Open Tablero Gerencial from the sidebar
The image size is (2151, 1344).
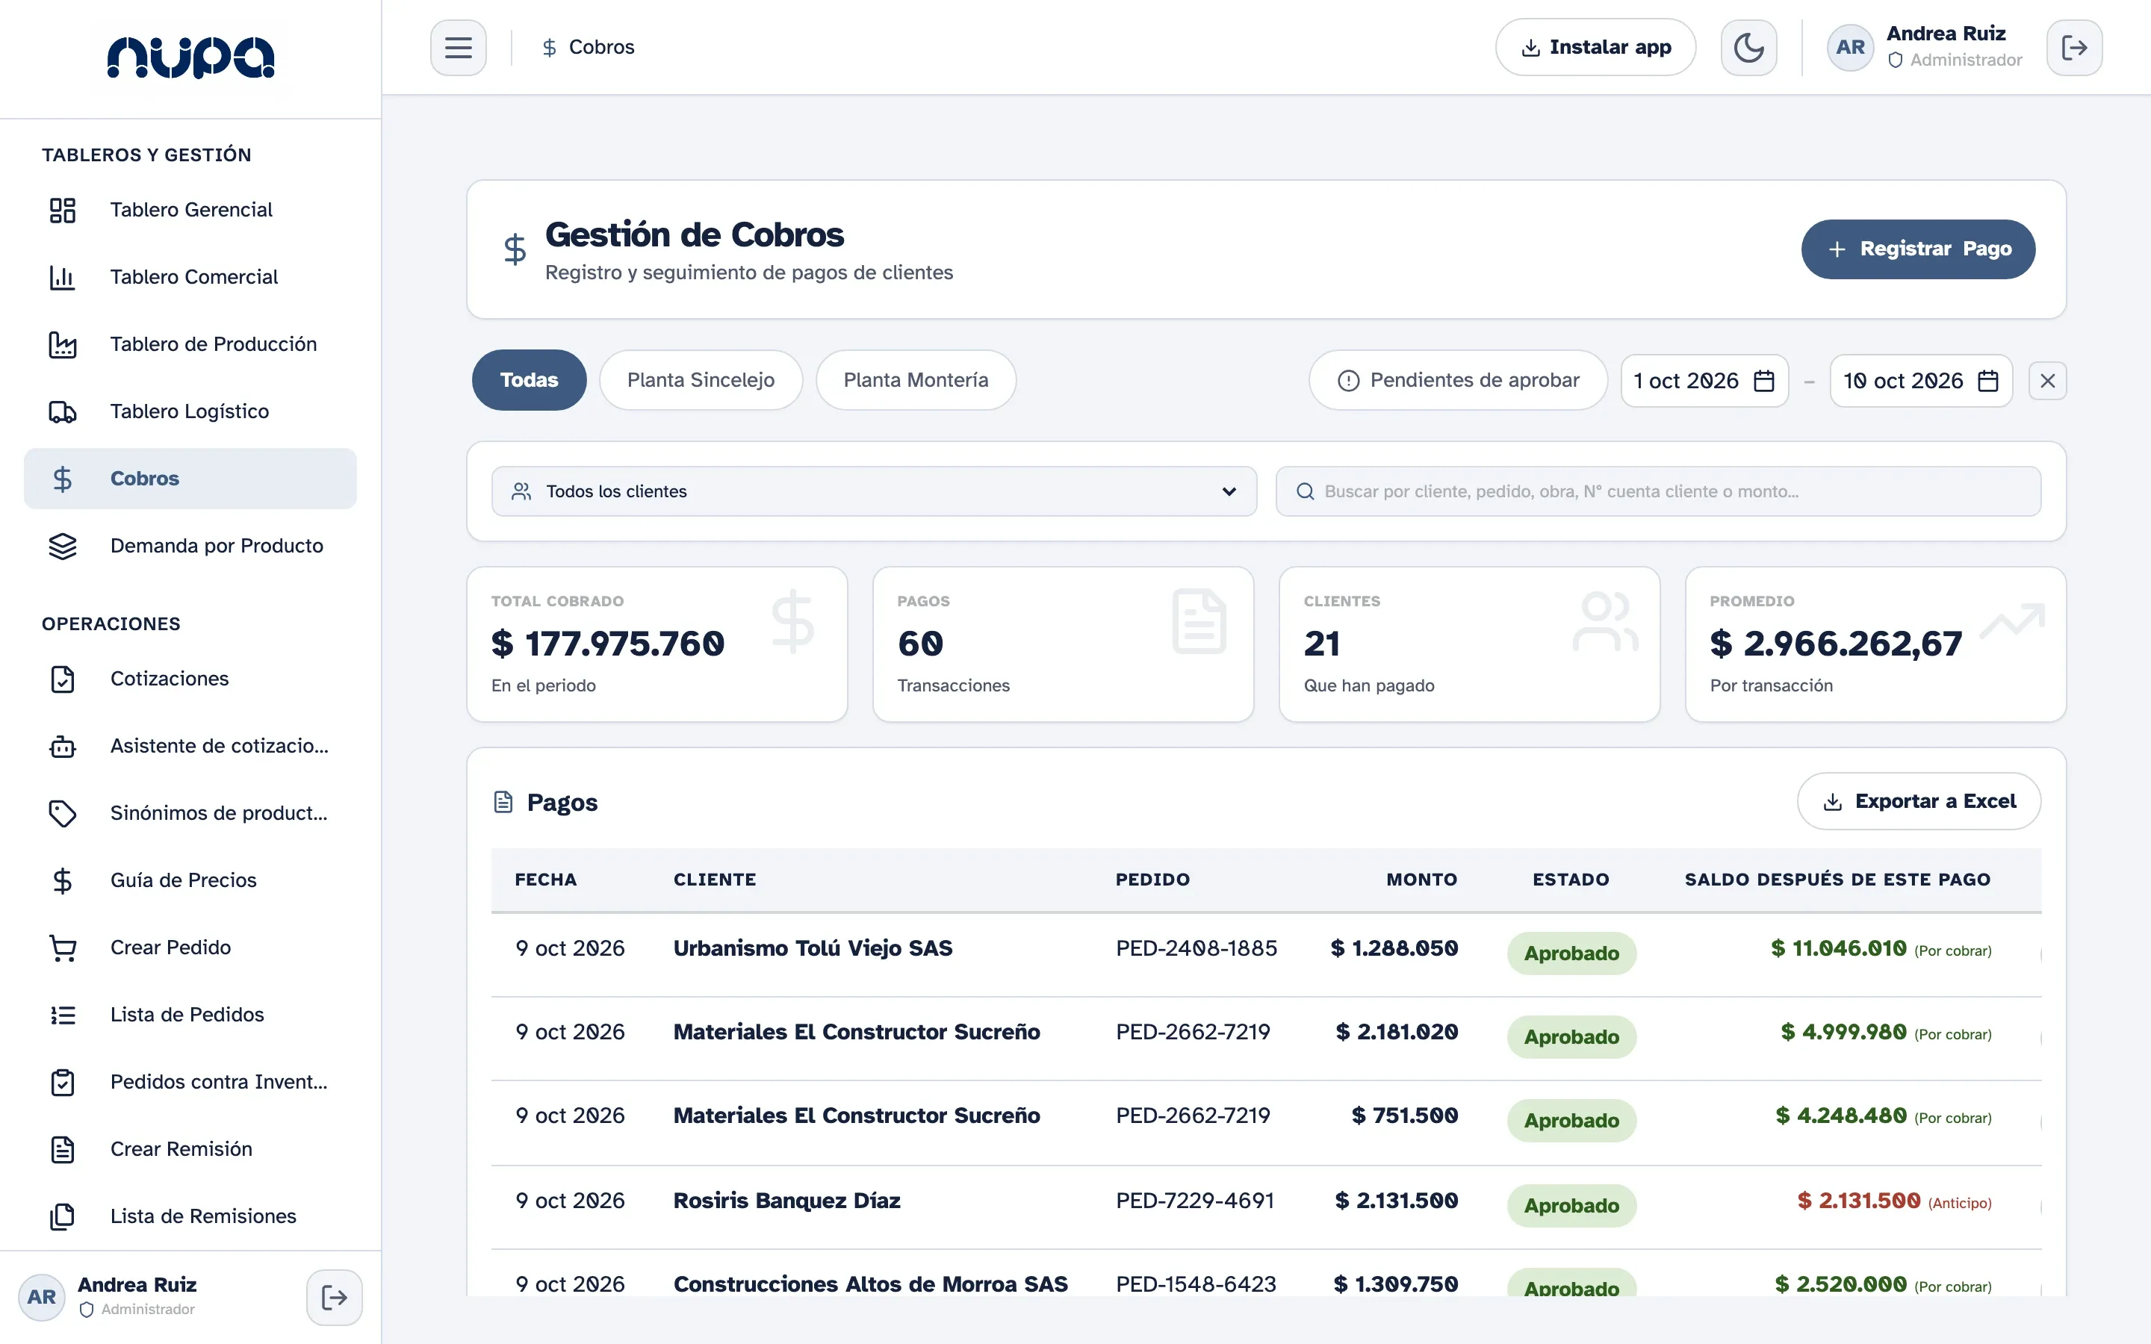pyautogui.click(x=190, y=210)
